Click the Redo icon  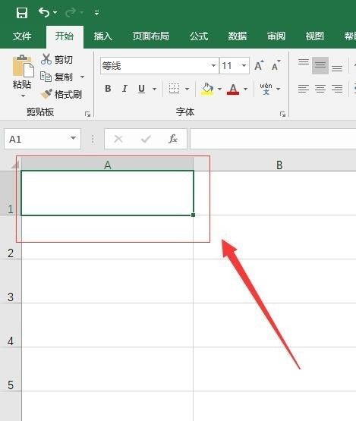coord(71,13)
